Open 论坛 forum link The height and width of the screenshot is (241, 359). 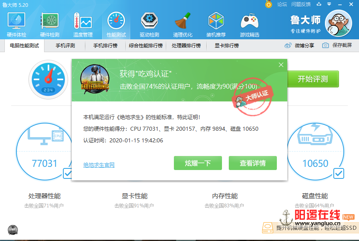pyautogui.click(x=282, y=4)
